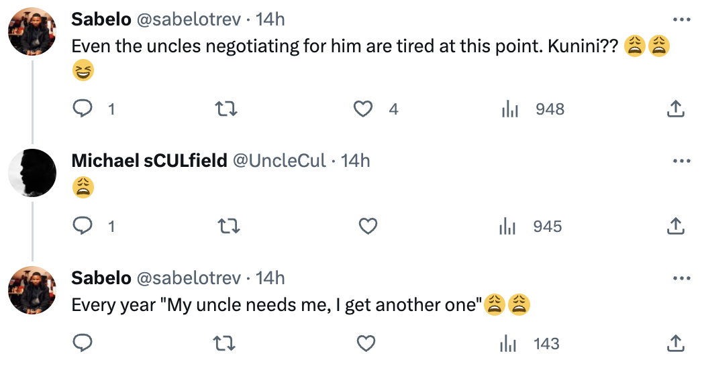Open more options on Sabelo's last tweet
The image size is (702, 370).
tap(681, 278)
